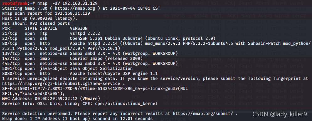Click the VERSION column header

coord(79,28)
